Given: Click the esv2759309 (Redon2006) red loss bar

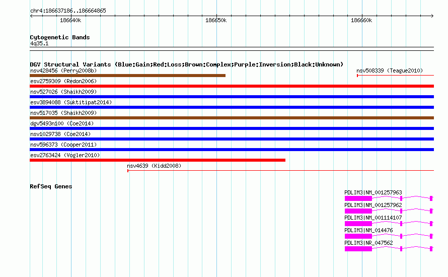Looking at the screenshot, I should [232, 86].
